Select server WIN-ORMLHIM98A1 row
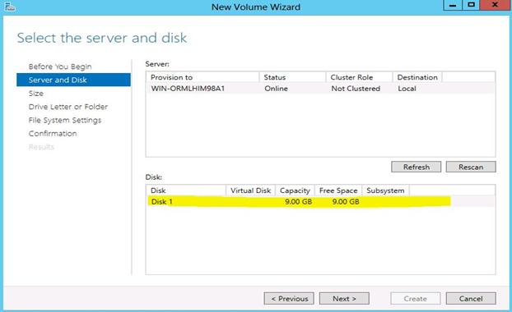Image resolution: width=512 pixels, height=312 pixels. pos(321,89)
